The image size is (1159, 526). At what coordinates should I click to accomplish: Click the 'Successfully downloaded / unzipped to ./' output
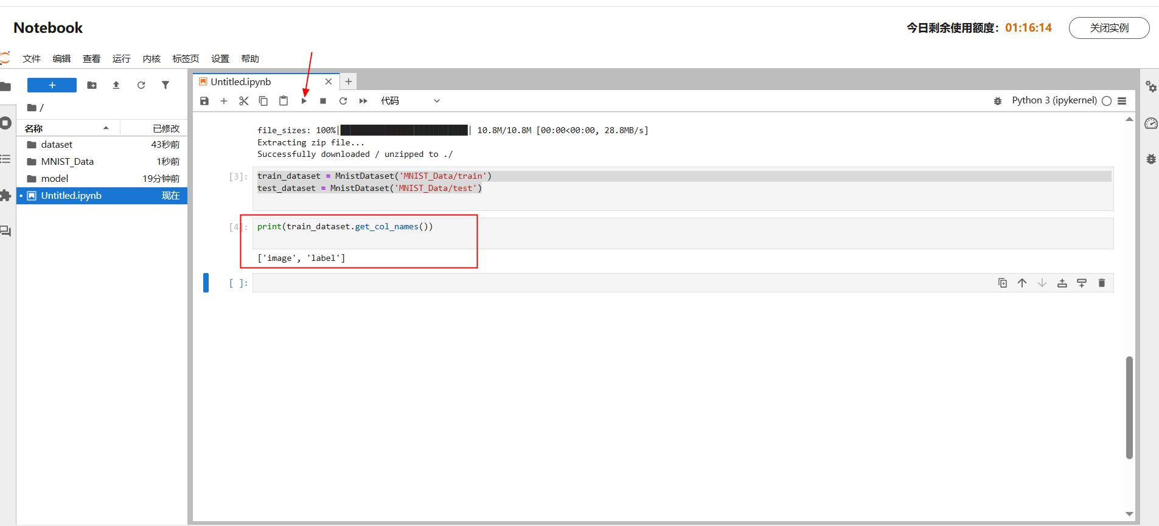pos(355,154)
